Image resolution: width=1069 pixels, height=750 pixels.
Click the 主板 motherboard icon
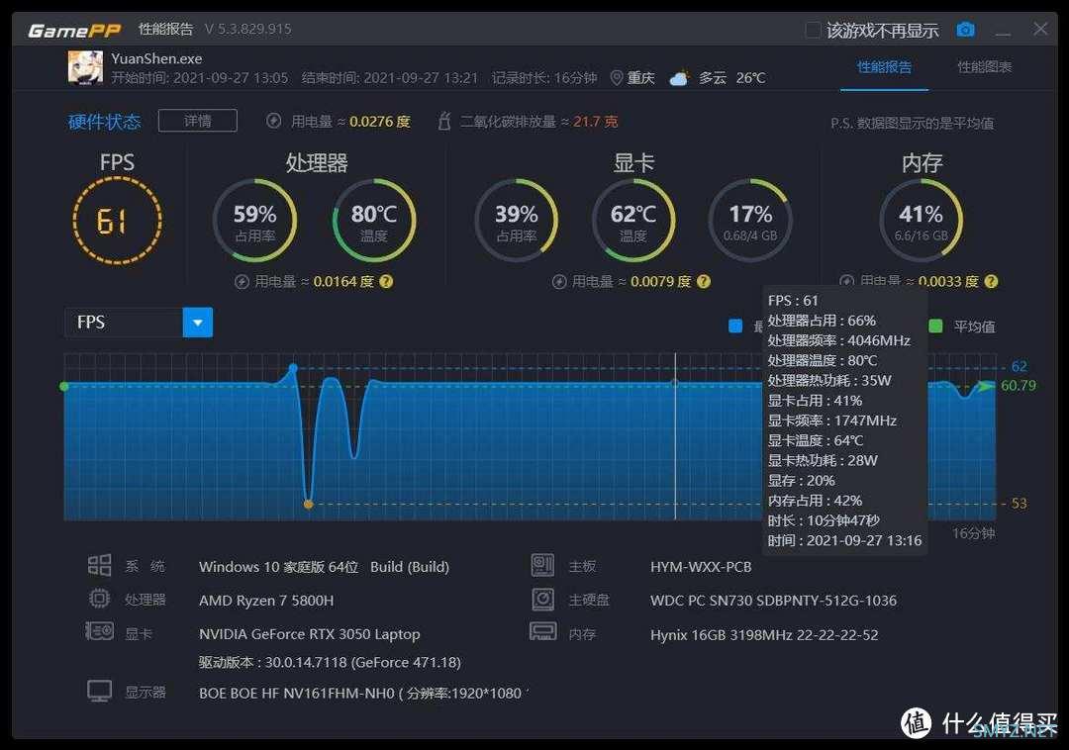(542, 565)
